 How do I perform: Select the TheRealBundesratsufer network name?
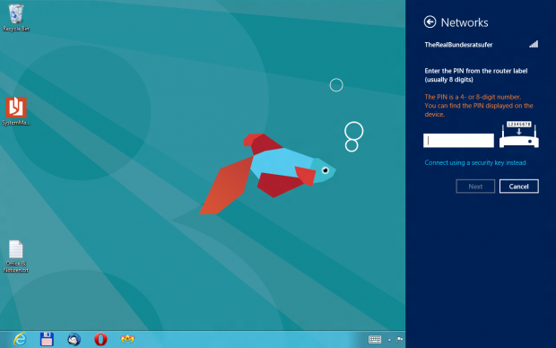(x=458, y=45)
